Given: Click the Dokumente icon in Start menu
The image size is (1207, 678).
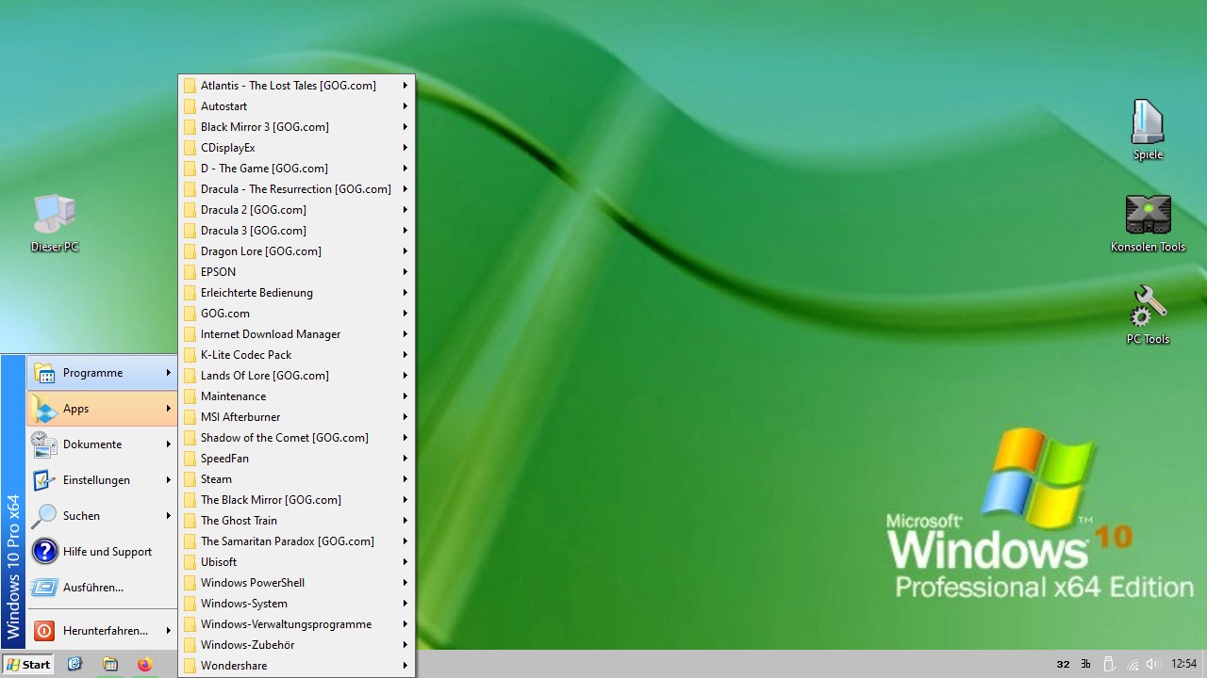Looking at the screenshot, I should pos(44,444).
